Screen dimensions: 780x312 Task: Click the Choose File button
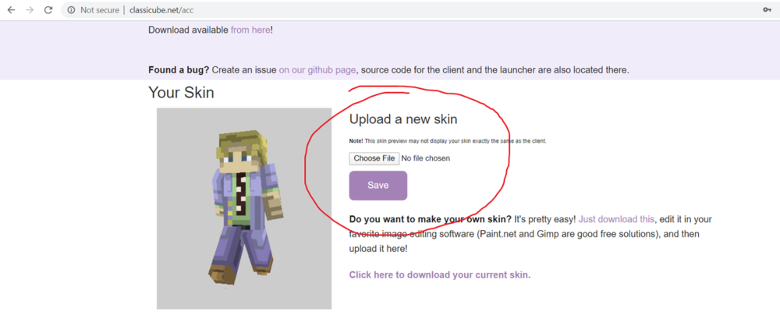[x=374, y=158]
